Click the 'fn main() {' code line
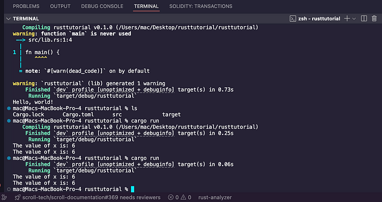This screenshot has height=202, width=382. tap(43, 52)
